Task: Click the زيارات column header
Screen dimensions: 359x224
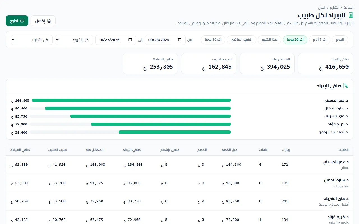Action: tap(286, 150)
